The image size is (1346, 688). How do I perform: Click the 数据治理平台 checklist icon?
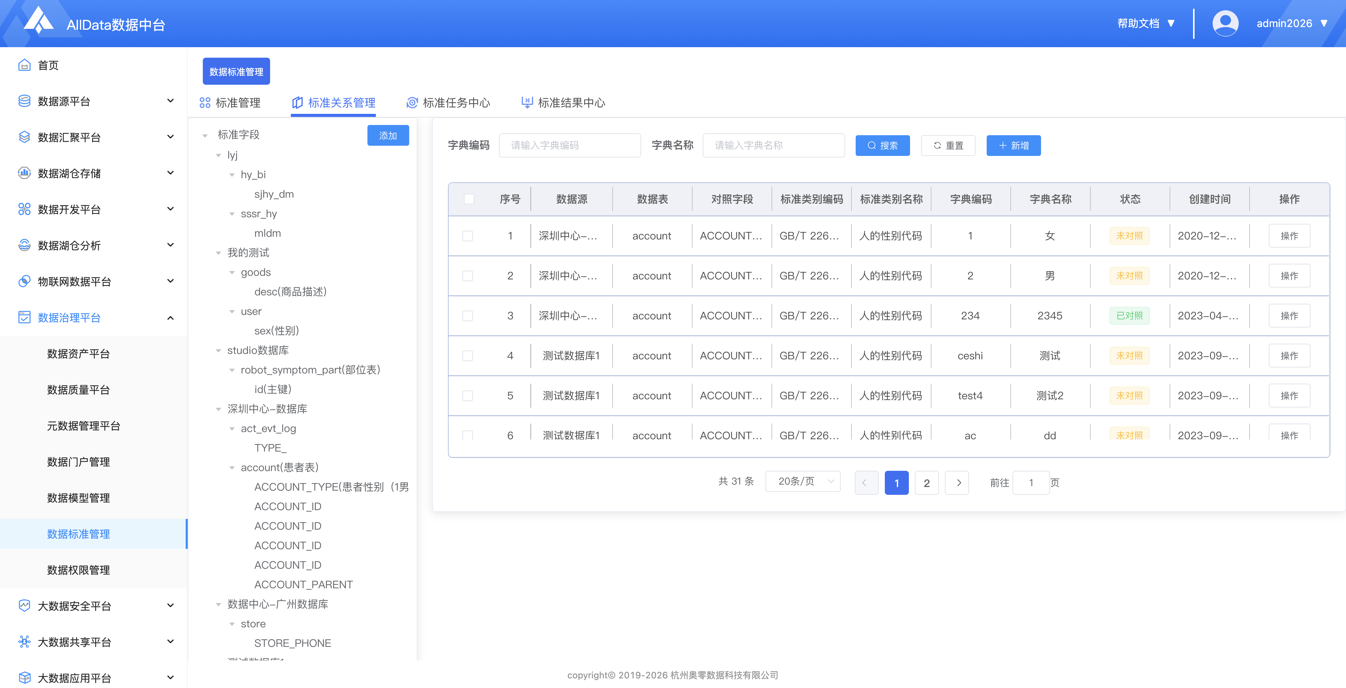[x=24, y=317]
